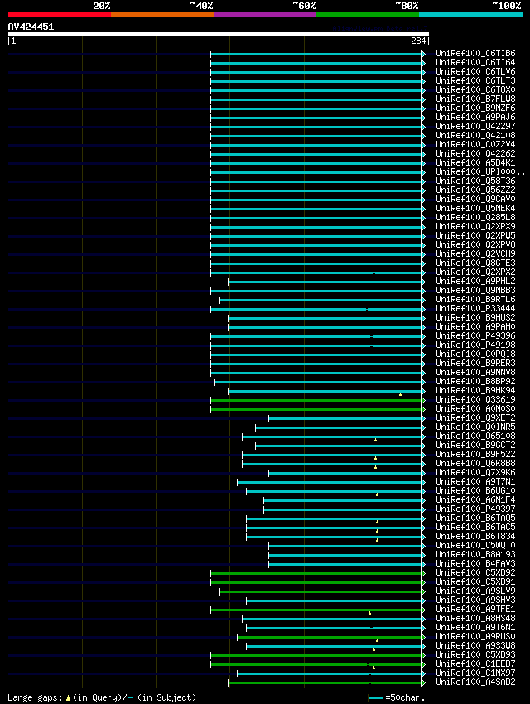Select the UniRef100_C0PQI8 label
Viewport: 530px width, 704px height.
(x=475, y=354)
